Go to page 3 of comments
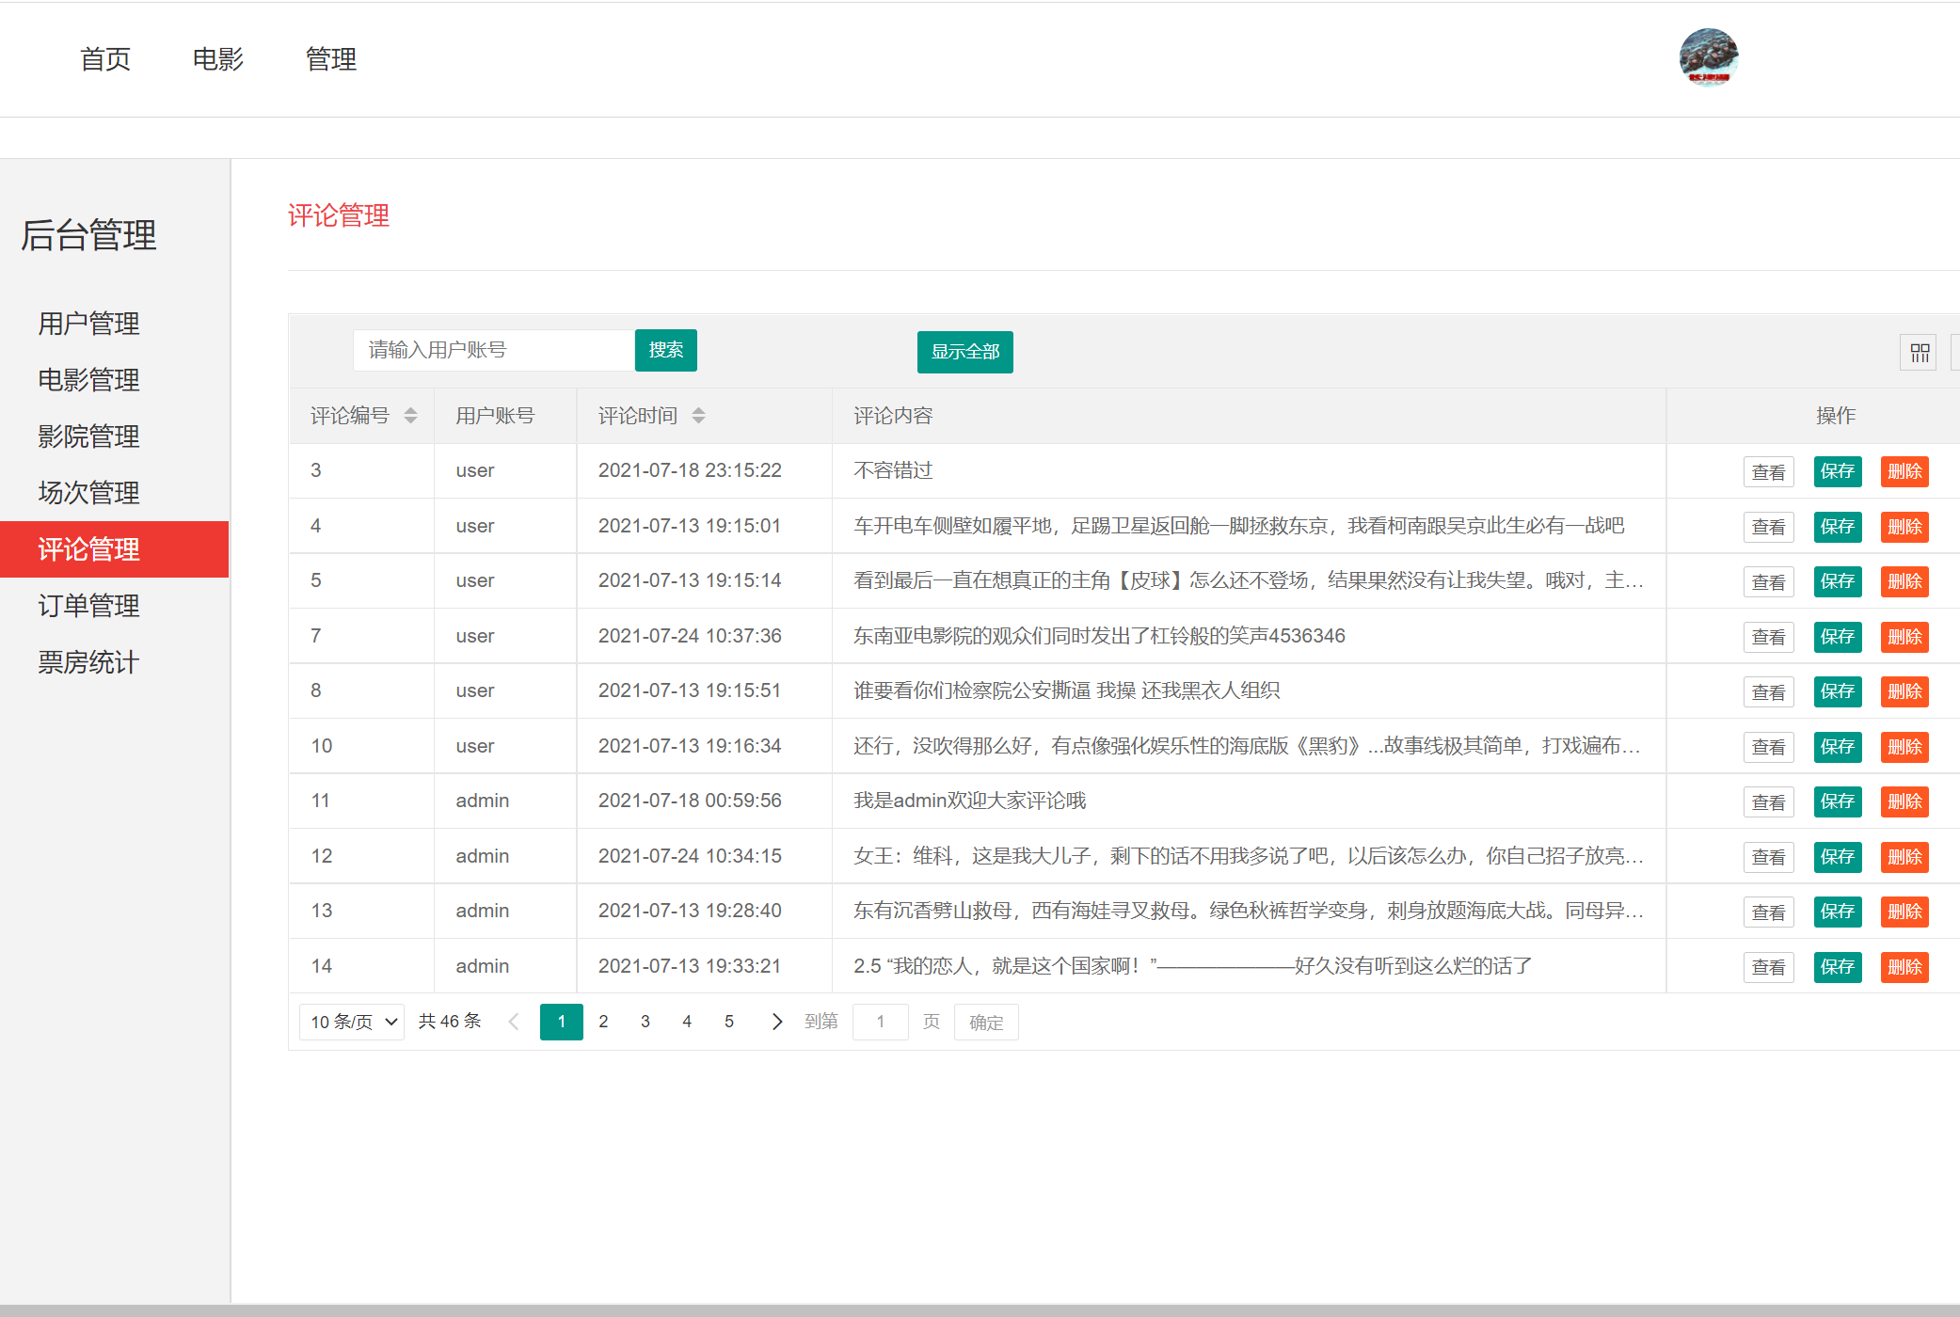The image size is (1960, 1317). pyautogui.click(x=645, y=1022)
